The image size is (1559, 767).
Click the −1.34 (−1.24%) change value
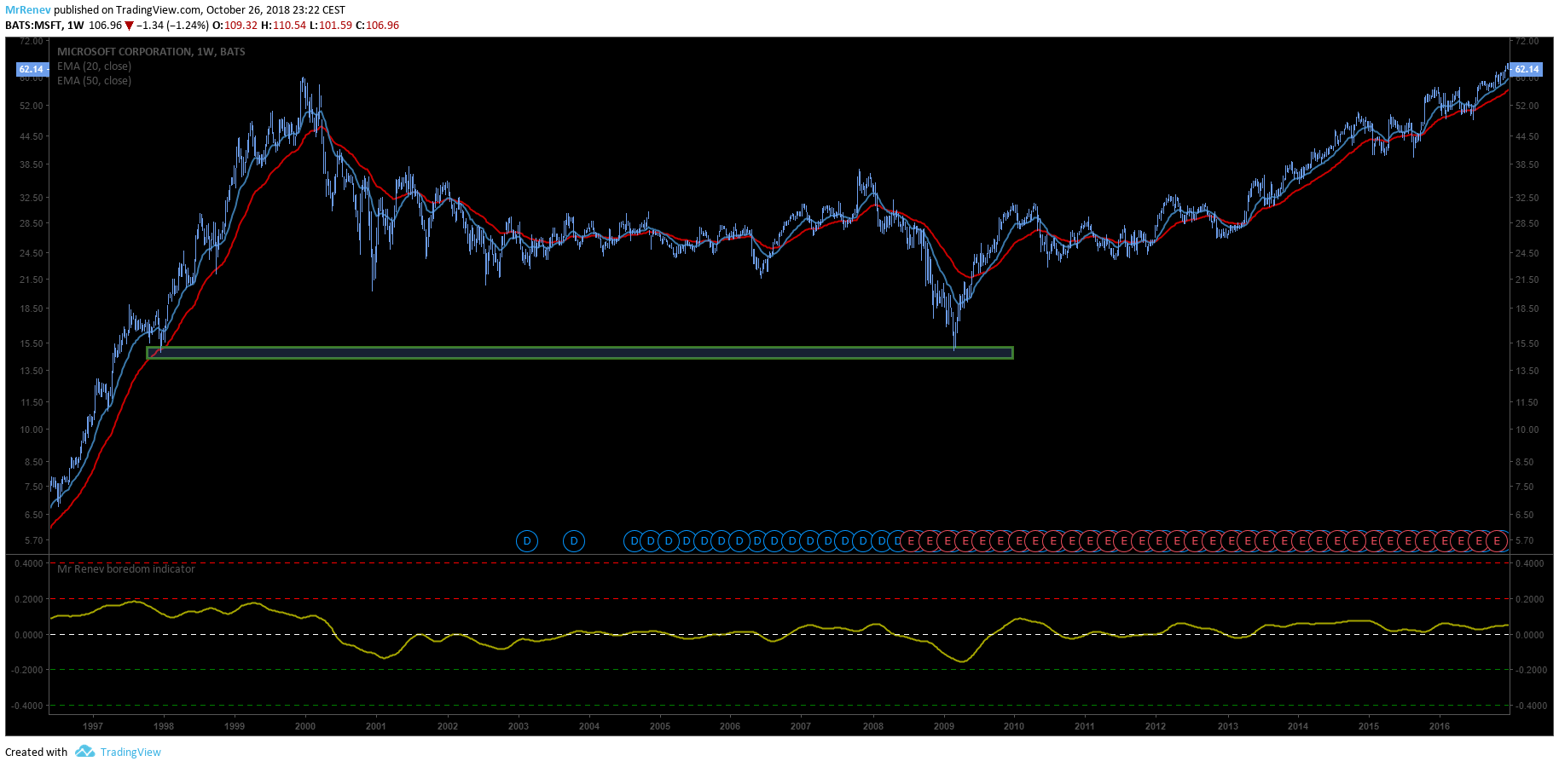(172, 26)
